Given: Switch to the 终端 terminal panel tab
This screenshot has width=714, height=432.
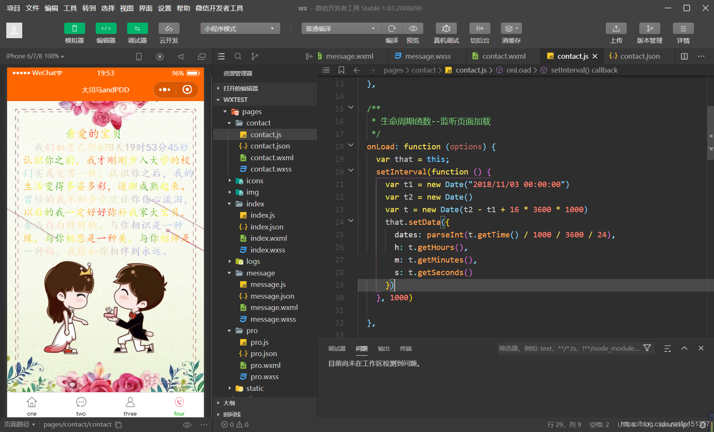Looking at the screenshot, I should point(406,349).
